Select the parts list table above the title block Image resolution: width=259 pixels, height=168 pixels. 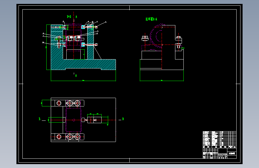[220, 140]
